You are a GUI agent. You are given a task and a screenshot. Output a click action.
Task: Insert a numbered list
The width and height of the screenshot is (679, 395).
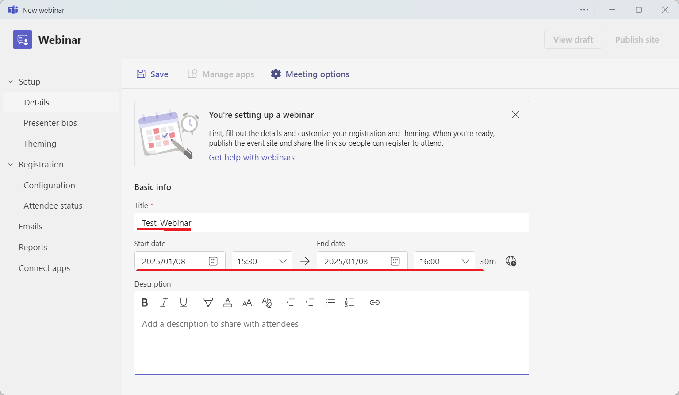[x=350, y=302]
